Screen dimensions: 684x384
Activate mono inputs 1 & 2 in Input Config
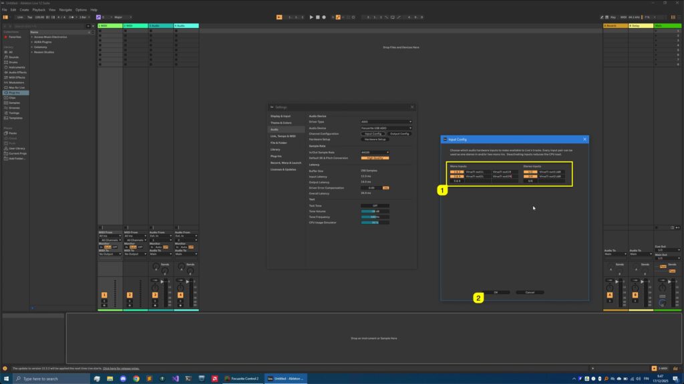pos(457,171)
